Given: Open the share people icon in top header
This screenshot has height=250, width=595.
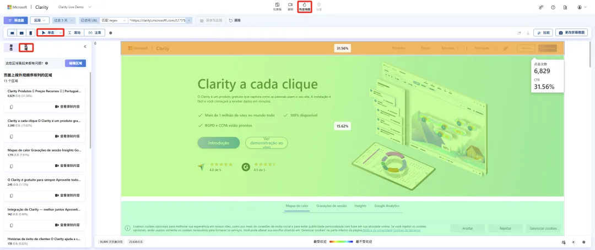Looking at the screenshot, I should [x=541, y=7].
